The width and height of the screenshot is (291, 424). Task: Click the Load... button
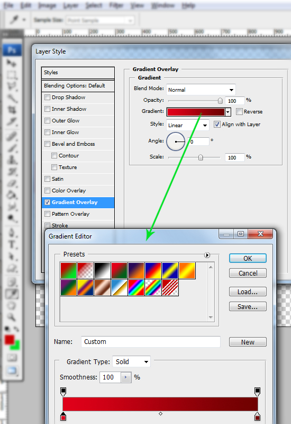(248, 292)
